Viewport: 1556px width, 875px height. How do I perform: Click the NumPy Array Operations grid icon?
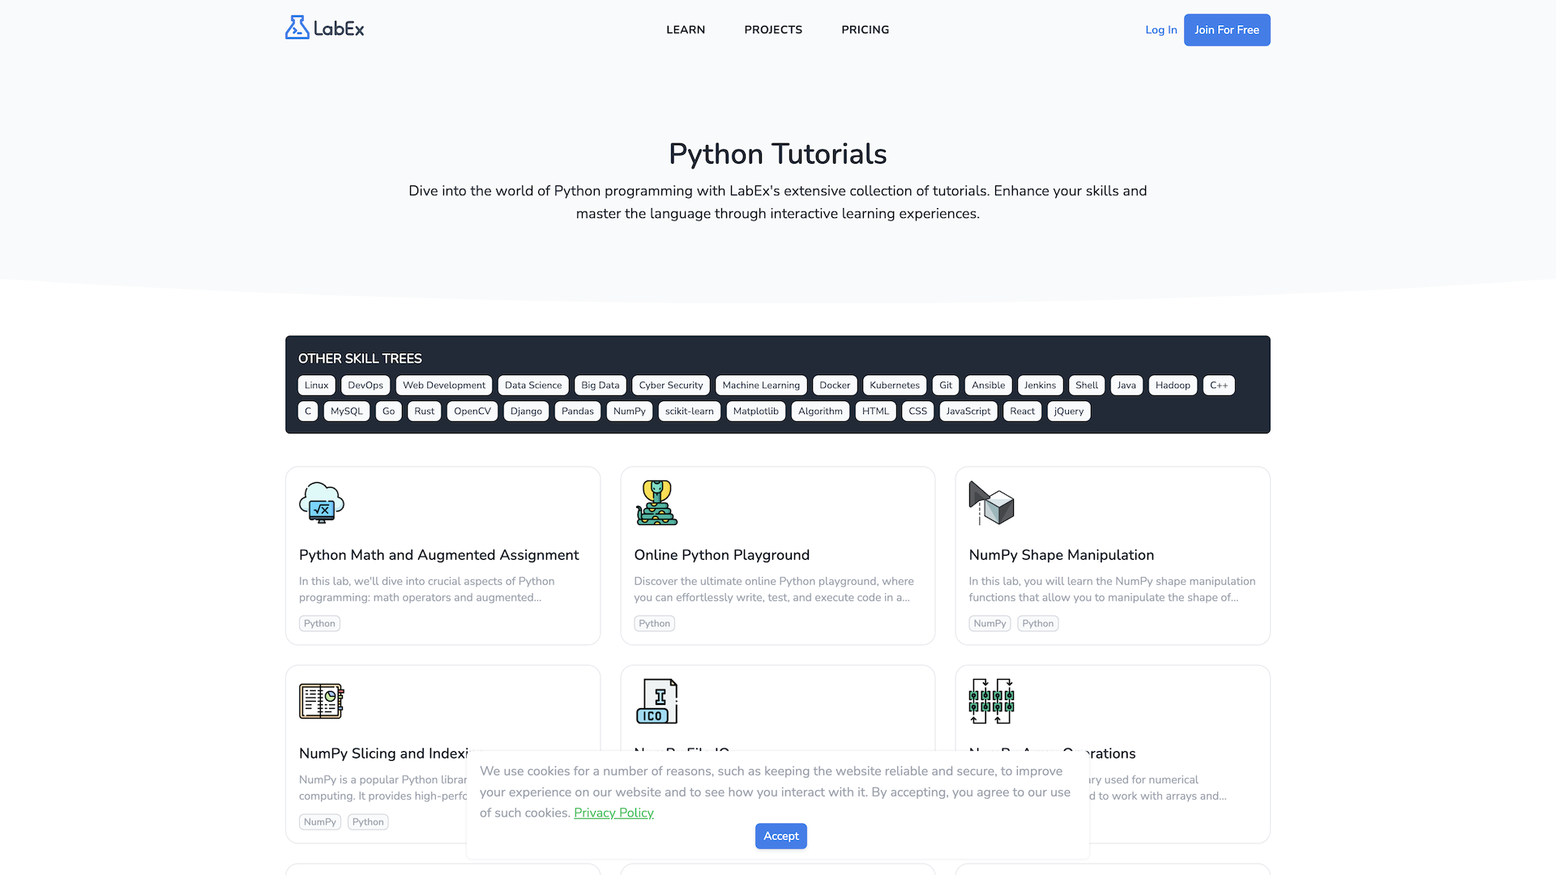coord(990,701)
